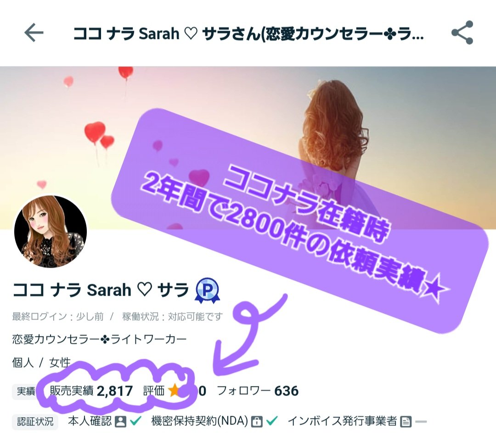Tap the orange rating star
The image size is (496, 442).
coord(174,391)
